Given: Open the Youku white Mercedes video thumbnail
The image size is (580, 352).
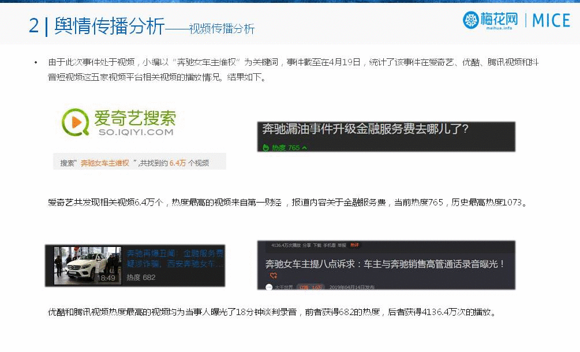Looking at the screenshot, I should (87, 265).
